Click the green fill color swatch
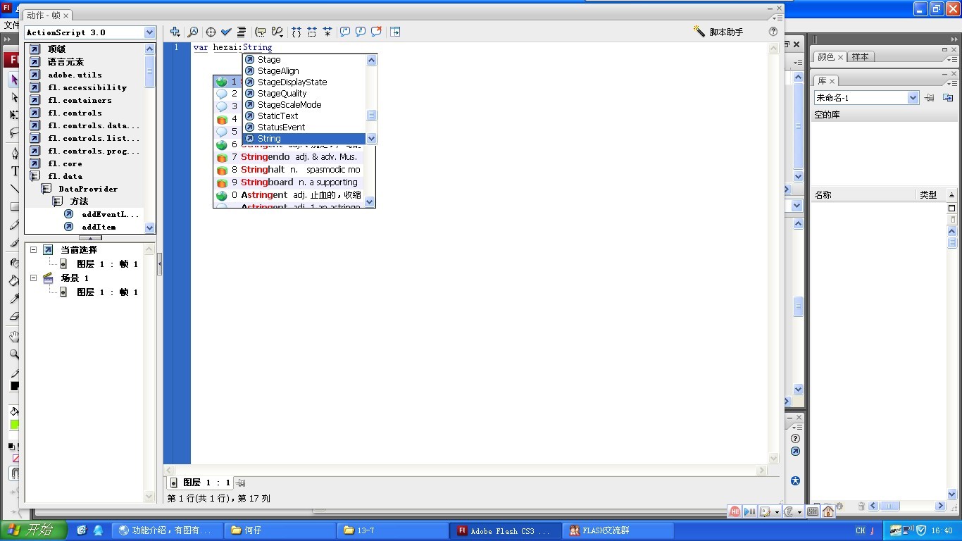The height and width of the screenshot is (541, 962). (14, 425)
